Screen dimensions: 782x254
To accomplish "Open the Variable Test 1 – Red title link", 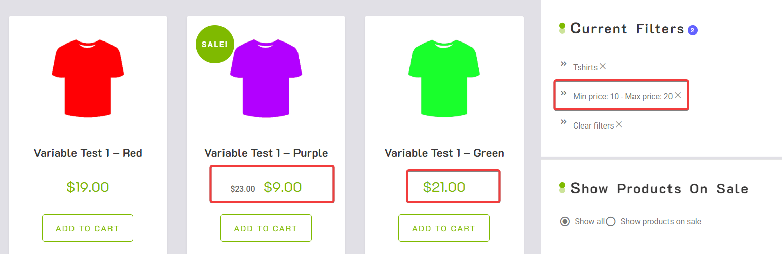I will [88, 153].
